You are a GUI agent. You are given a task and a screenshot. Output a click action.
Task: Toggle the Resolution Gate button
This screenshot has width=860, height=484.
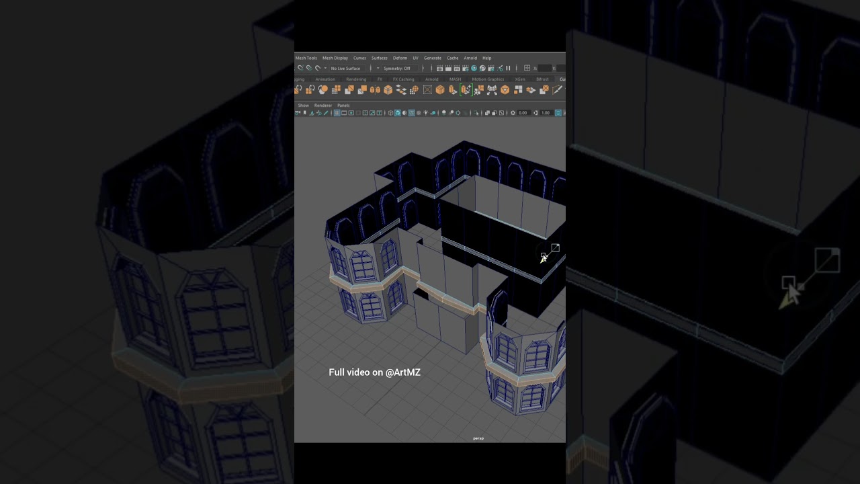pos(351,113)
